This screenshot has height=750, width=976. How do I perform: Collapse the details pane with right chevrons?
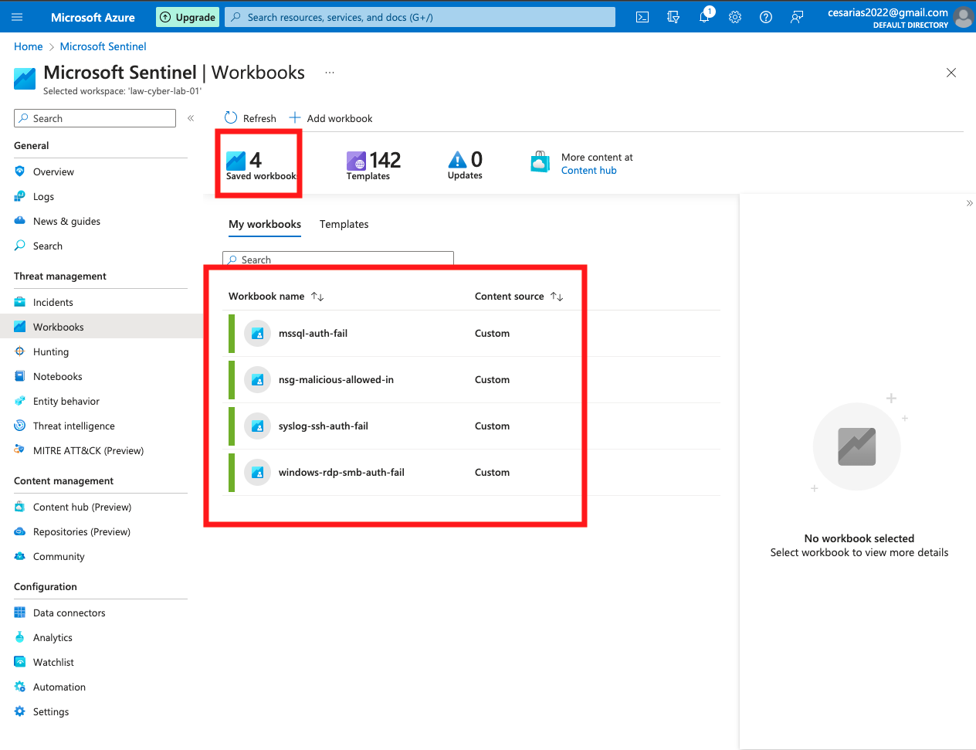[969, 203]
